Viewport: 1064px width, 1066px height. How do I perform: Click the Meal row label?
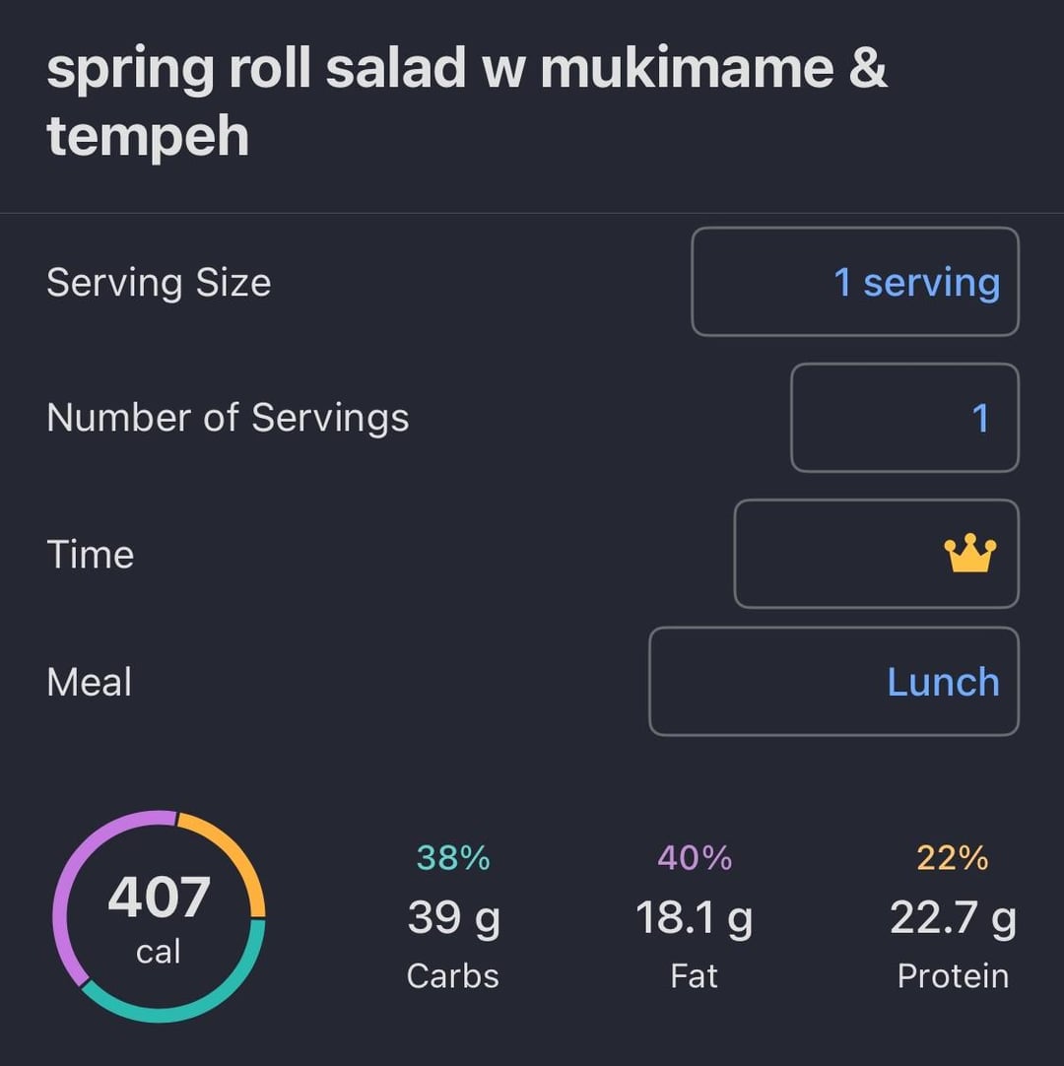tap(90, 682)
